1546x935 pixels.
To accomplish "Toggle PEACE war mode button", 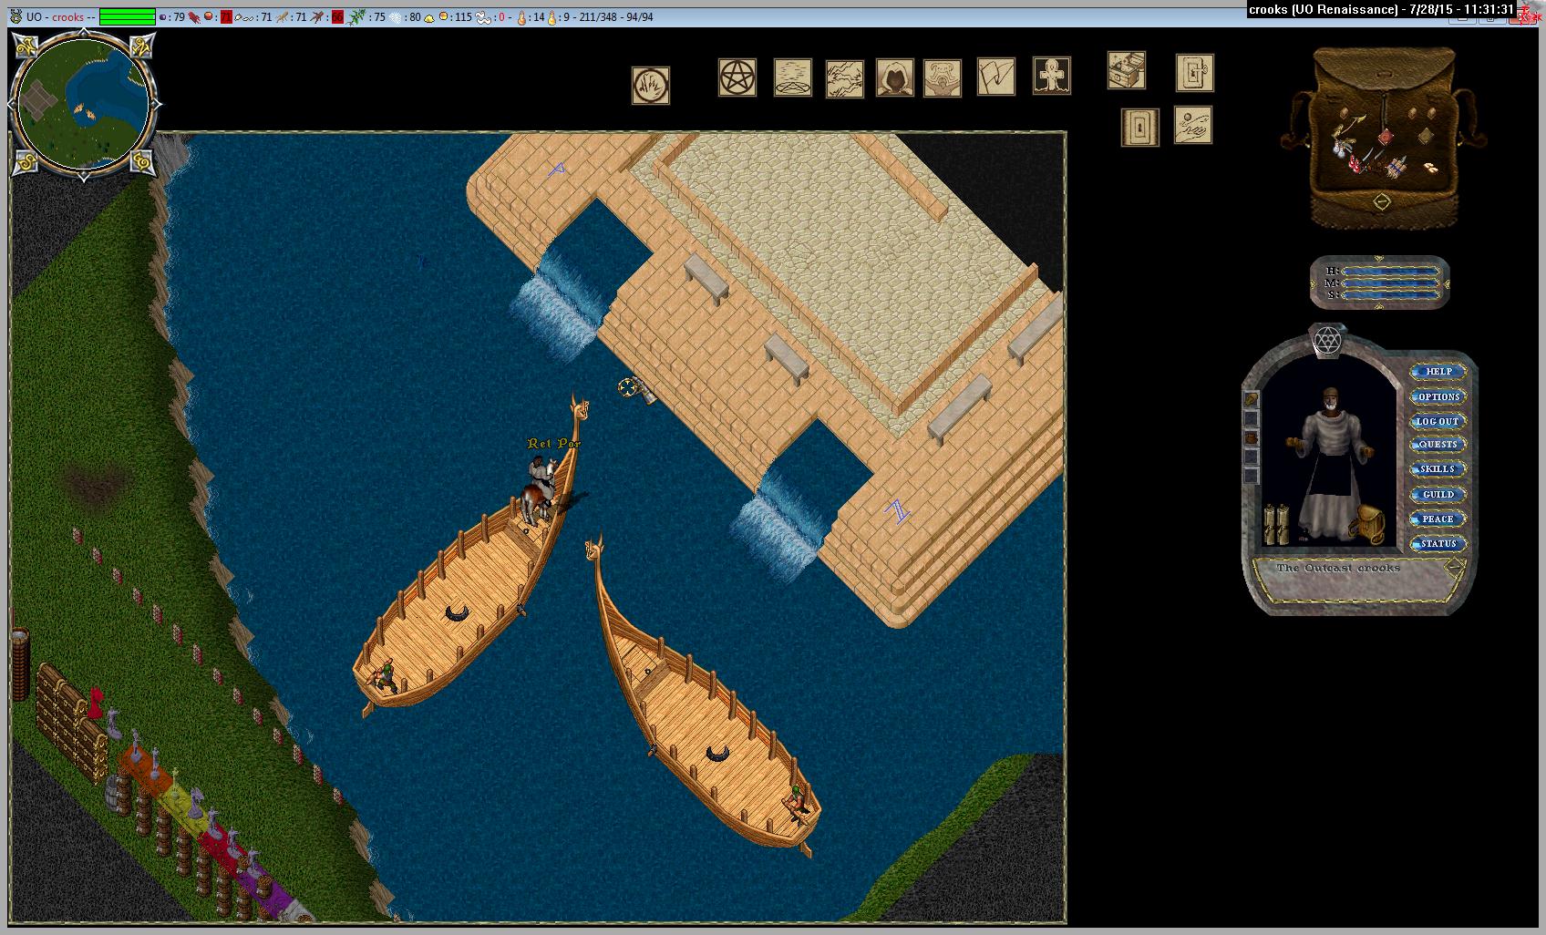I will 1438,519.
